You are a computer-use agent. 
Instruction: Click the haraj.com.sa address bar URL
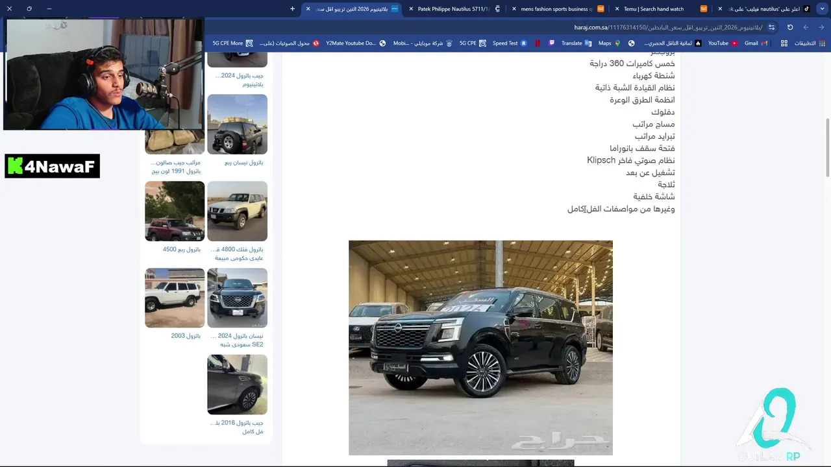[x=669, y=27]
